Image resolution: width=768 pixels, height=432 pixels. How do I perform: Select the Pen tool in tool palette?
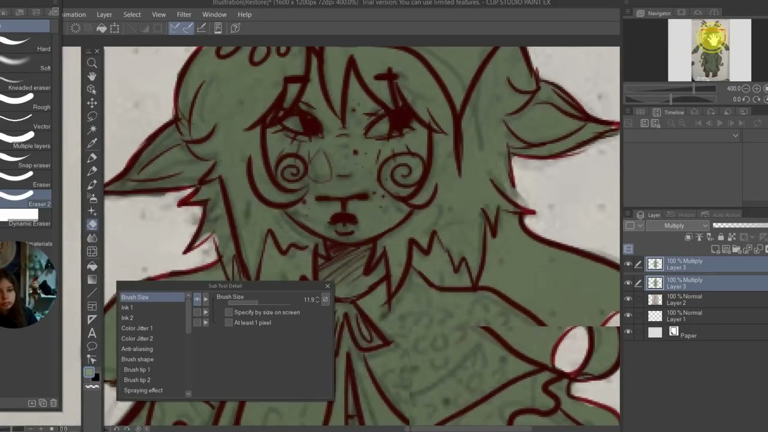(92, 157)
